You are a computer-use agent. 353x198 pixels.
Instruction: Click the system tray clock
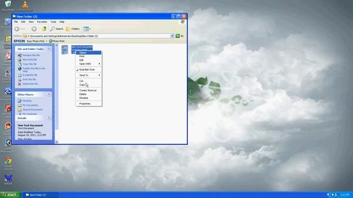[x=345, y=195]
